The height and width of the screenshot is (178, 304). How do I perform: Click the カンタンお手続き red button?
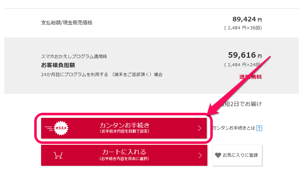pyautogui.click(x=124, y=128)
